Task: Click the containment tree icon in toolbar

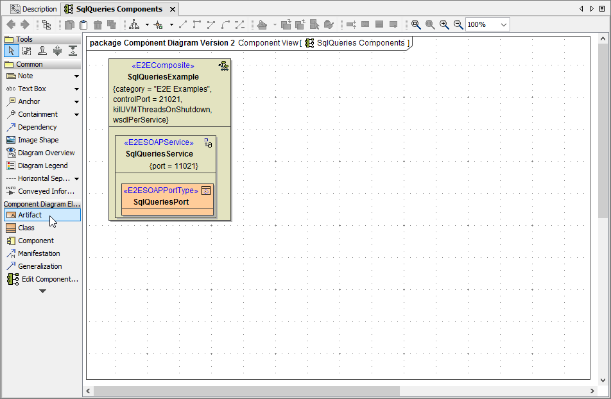Action: click(x=47, y=24)
